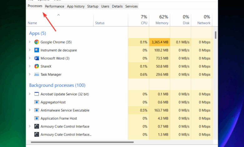Click Chrome's 3,365.4 MB memory cell
The width and height of the screenshot is (244, 147).
[160, 42]
